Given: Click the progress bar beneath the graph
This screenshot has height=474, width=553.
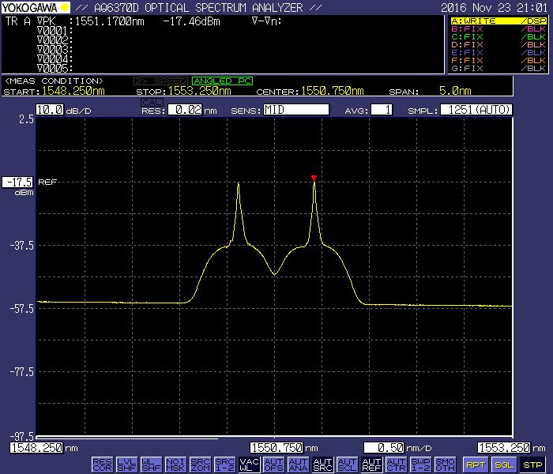Looking at the screenshot, I should coord(127,438).
